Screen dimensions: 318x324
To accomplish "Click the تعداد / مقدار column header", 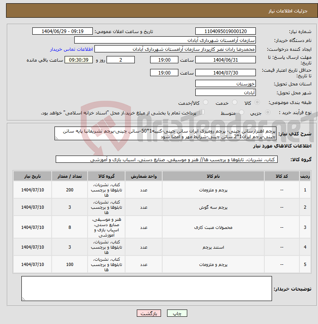I will (69, 176).
